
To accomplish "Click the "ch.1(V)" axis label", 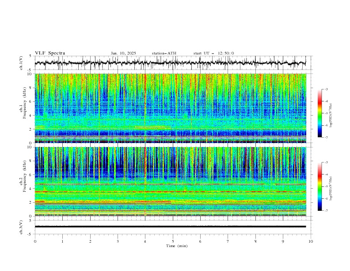I will point(21,63).
